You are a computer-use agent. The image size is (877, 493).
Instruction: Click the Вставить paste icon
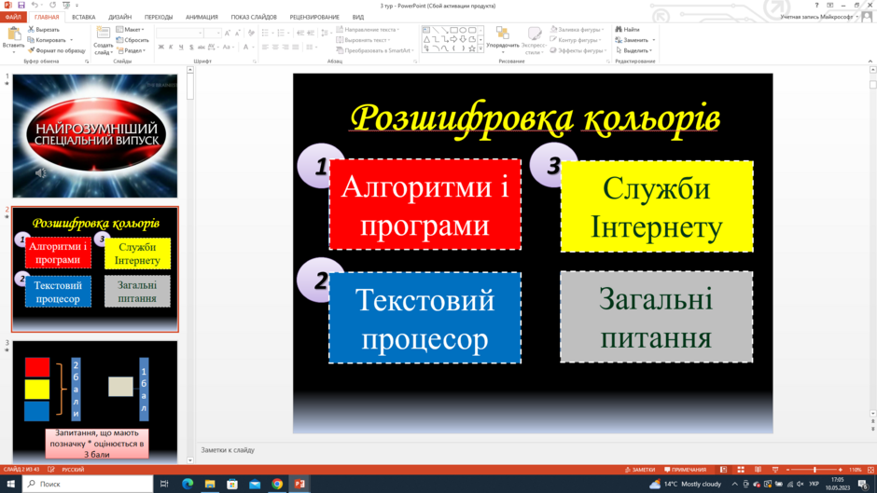[x=13, y=34]
